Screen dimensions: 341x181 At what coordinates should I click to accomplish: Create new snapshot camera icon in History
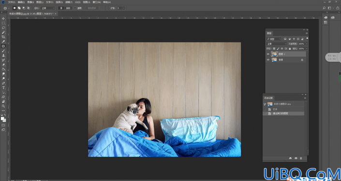pos(296,158)
